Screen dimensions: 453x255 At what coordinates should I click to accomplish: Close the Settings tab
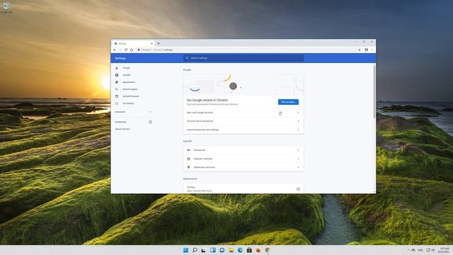tap(151, 43)
